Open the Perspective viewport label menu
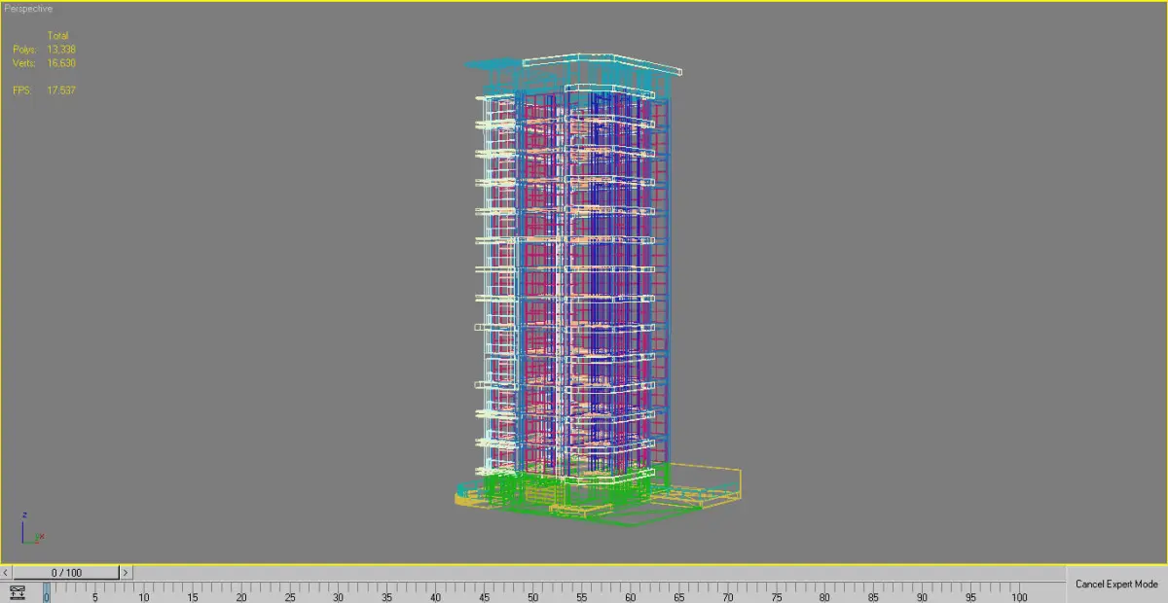Screen dimensions: 1168x603 click(x=29, y=9)
